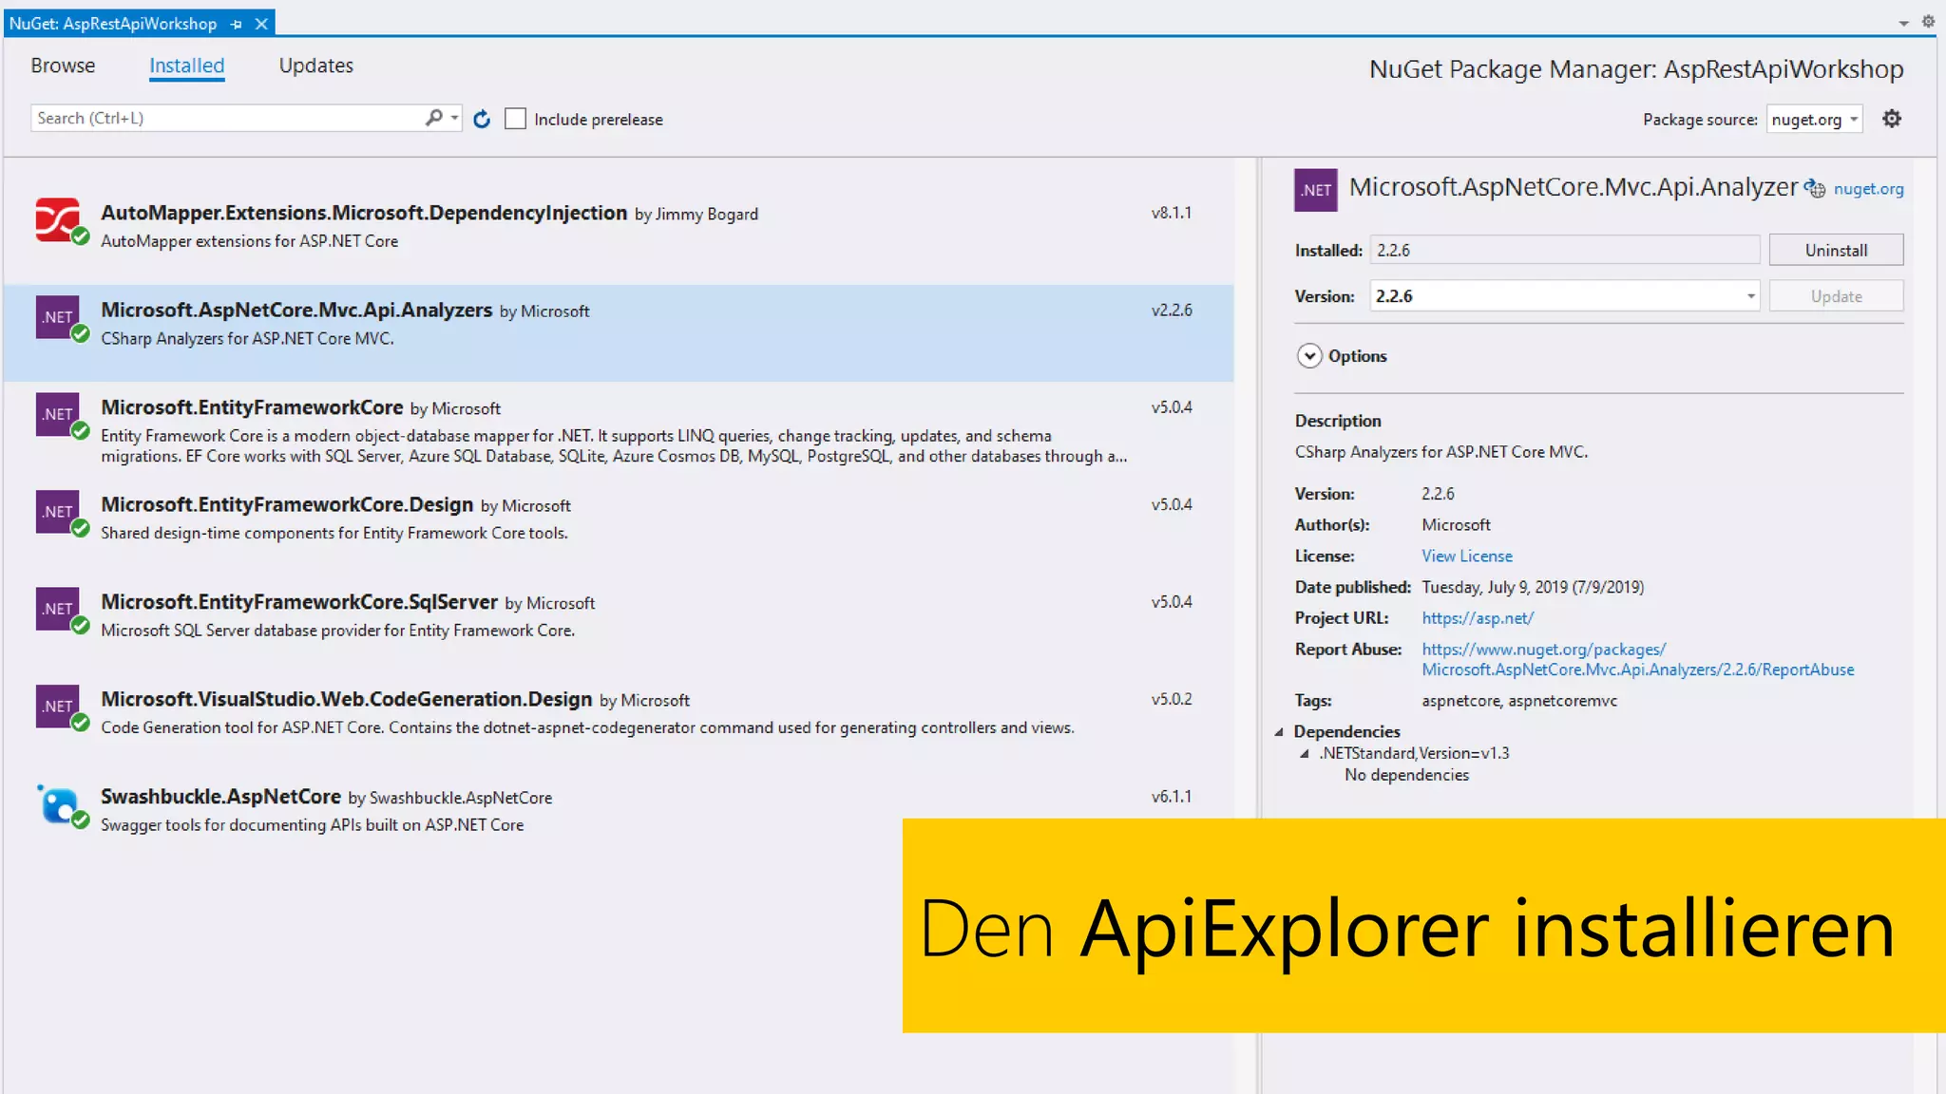Viewport: 1946px width, 1094px height.
Task: Open window options gear at top right
Action: pyautogui.click(x=1928, y=21)
